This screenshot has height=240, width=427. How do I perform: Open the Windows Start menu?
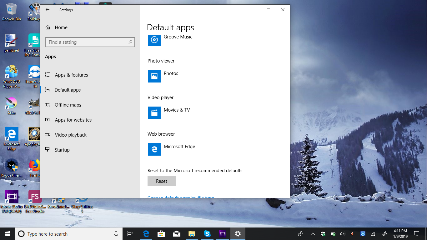coord(8,234)
